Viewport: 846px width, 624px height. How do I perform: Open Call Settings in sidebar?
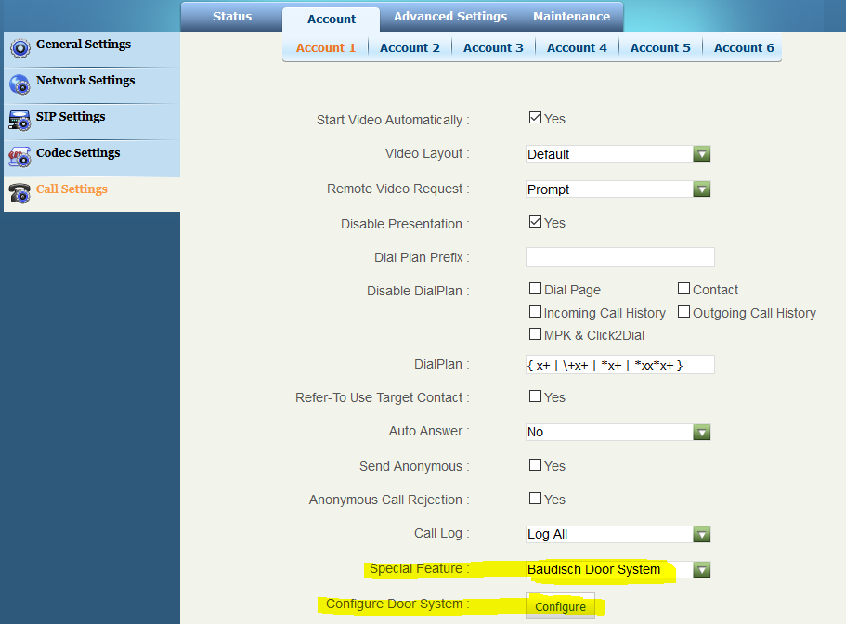pyautogui.click(x=92, y=194)
